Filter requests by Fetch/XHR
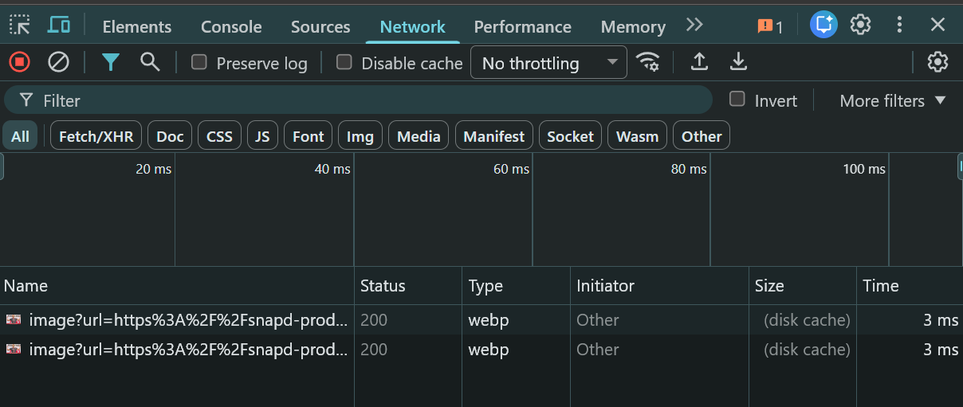 96,136
